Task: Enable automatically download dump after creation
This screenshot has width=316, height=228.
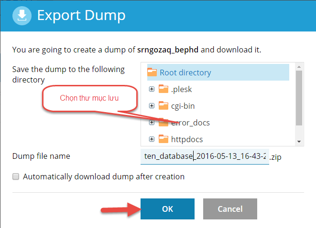Action: (16, 176)
